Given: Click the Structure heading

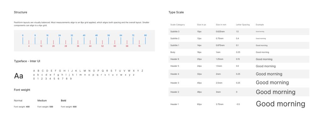Looking at the screenshot, I should [x=20, y=12].
